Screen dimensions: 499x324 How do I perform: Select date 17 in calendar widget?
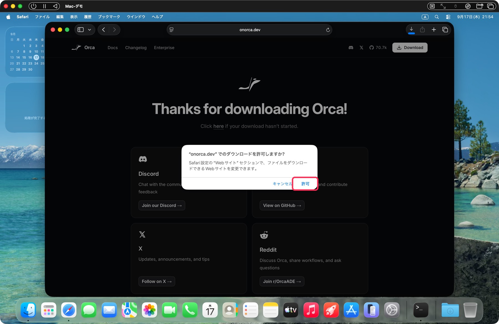point(36,57)
